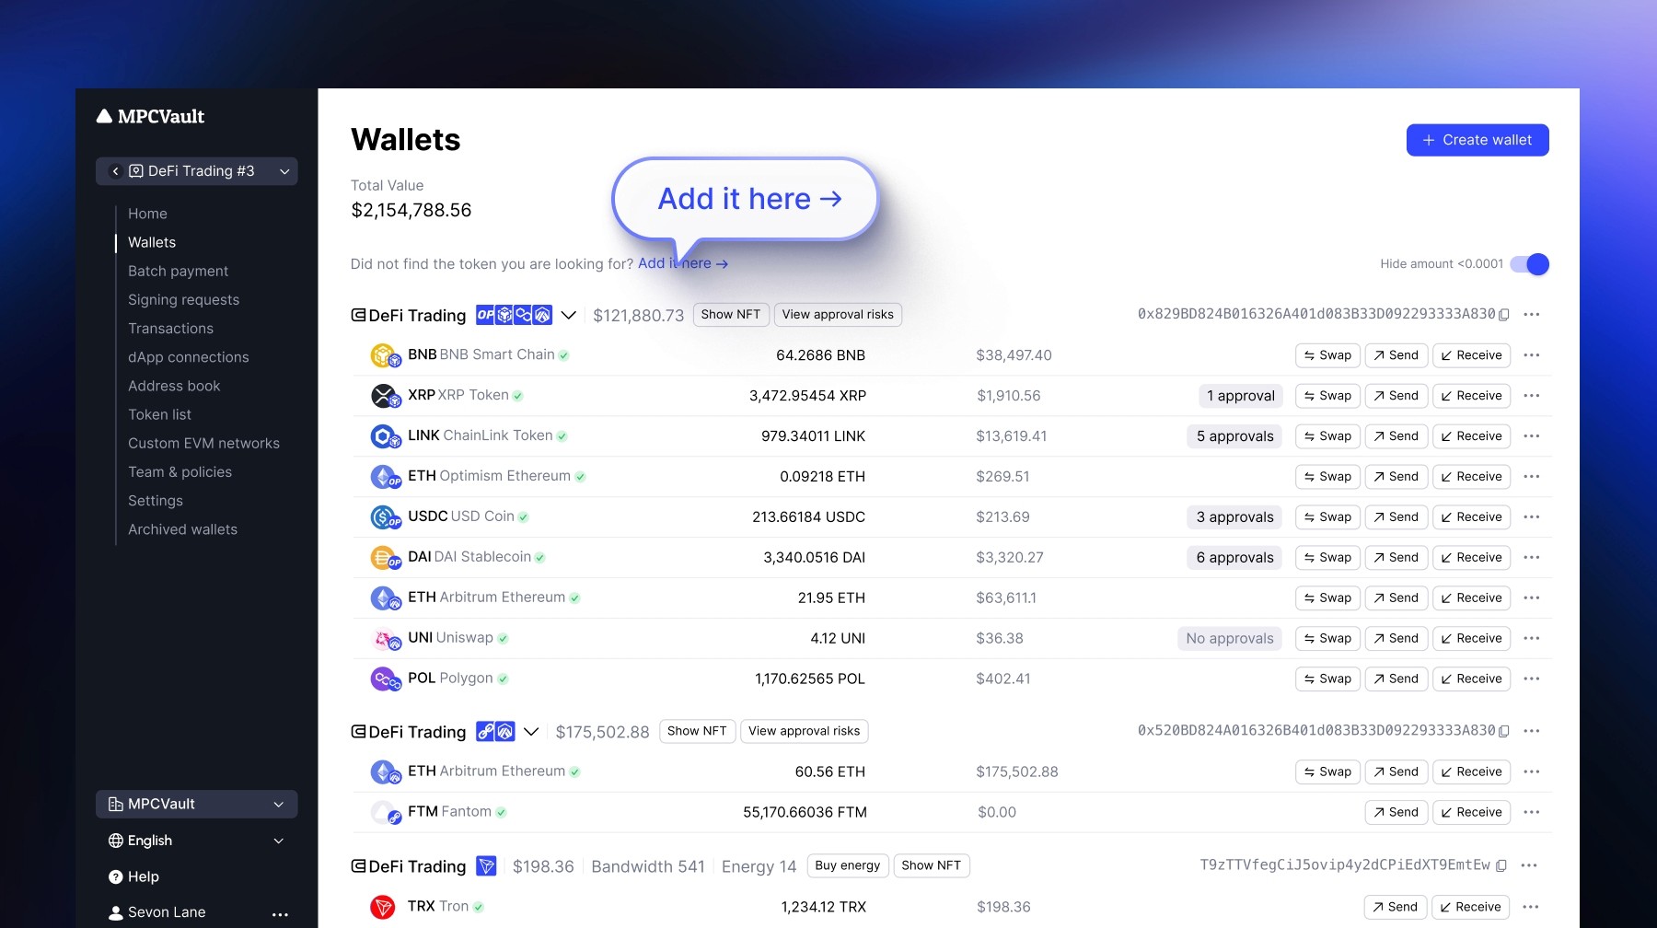Copy the first DeFi Trading wallet address

click(1503, 315)
